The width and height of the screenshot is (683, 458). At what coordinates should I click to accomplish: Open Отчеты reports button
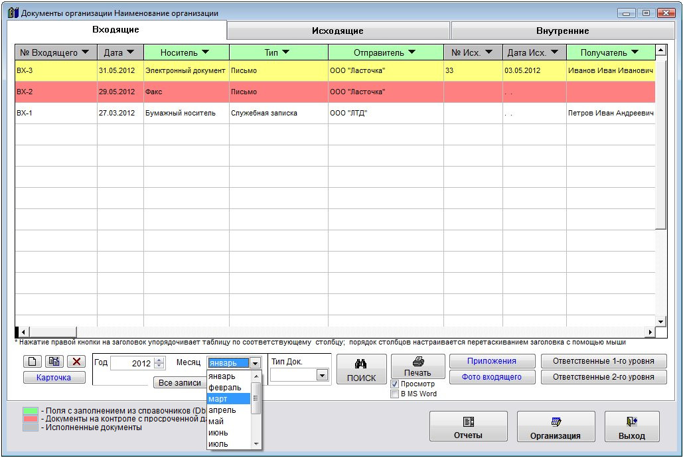coord(468,427)
